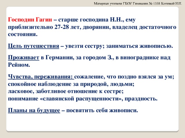185x138 pixels.
Task: Click the phrase "владелец достаточного"
Action: (x=144, y=27)
